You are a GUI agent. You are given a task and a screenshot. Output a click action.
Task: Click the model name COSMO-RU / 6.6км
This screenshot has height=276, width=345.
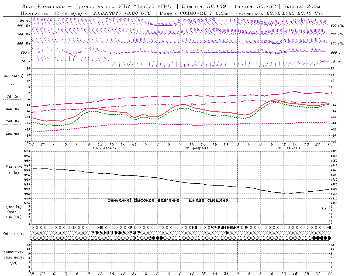[x=204, y=13]
